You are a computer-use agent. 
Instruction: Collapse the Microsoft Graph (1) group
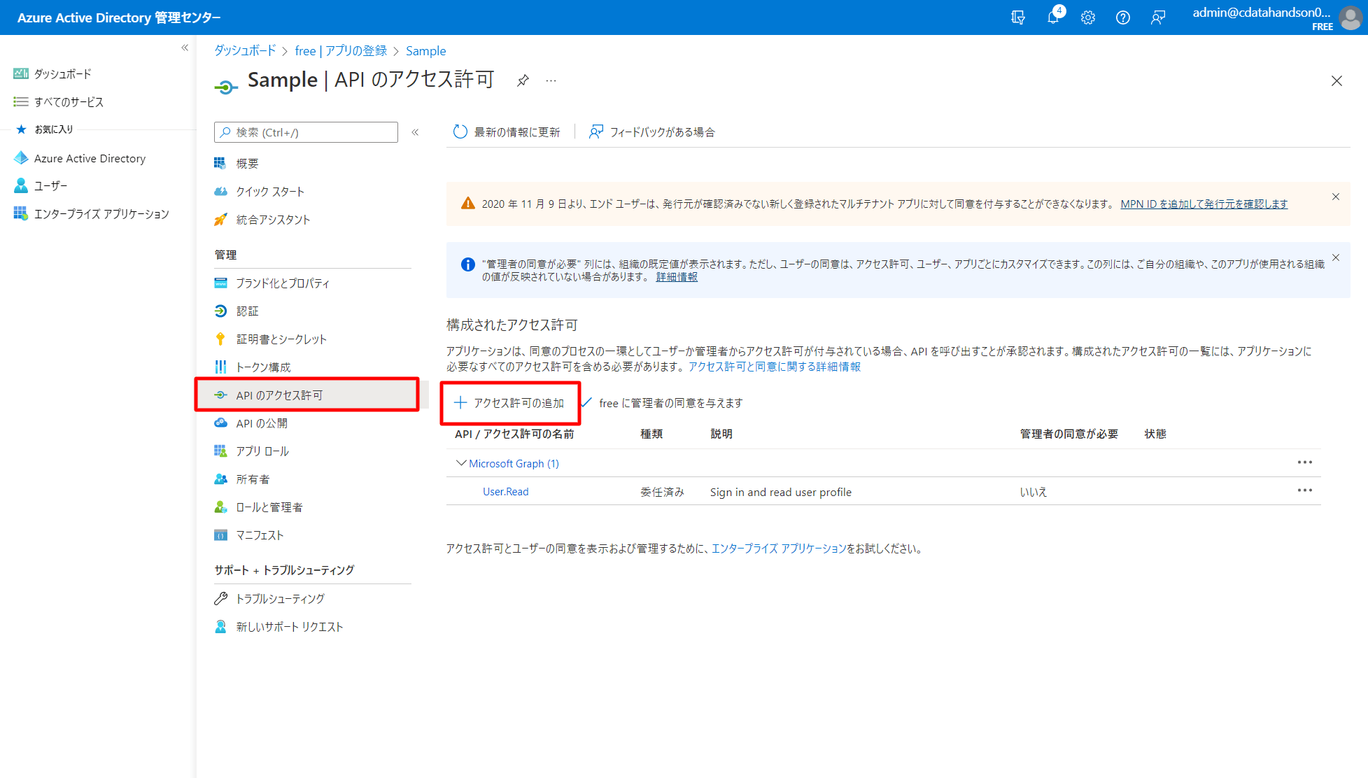[461, 463]
